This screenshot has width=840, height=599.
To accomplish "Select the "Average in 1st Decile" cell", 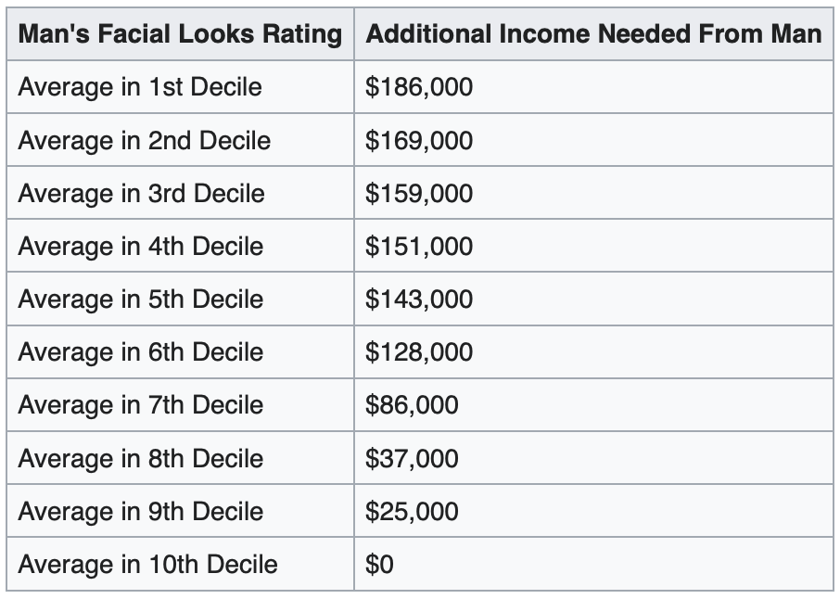I will tap(140, 87).
